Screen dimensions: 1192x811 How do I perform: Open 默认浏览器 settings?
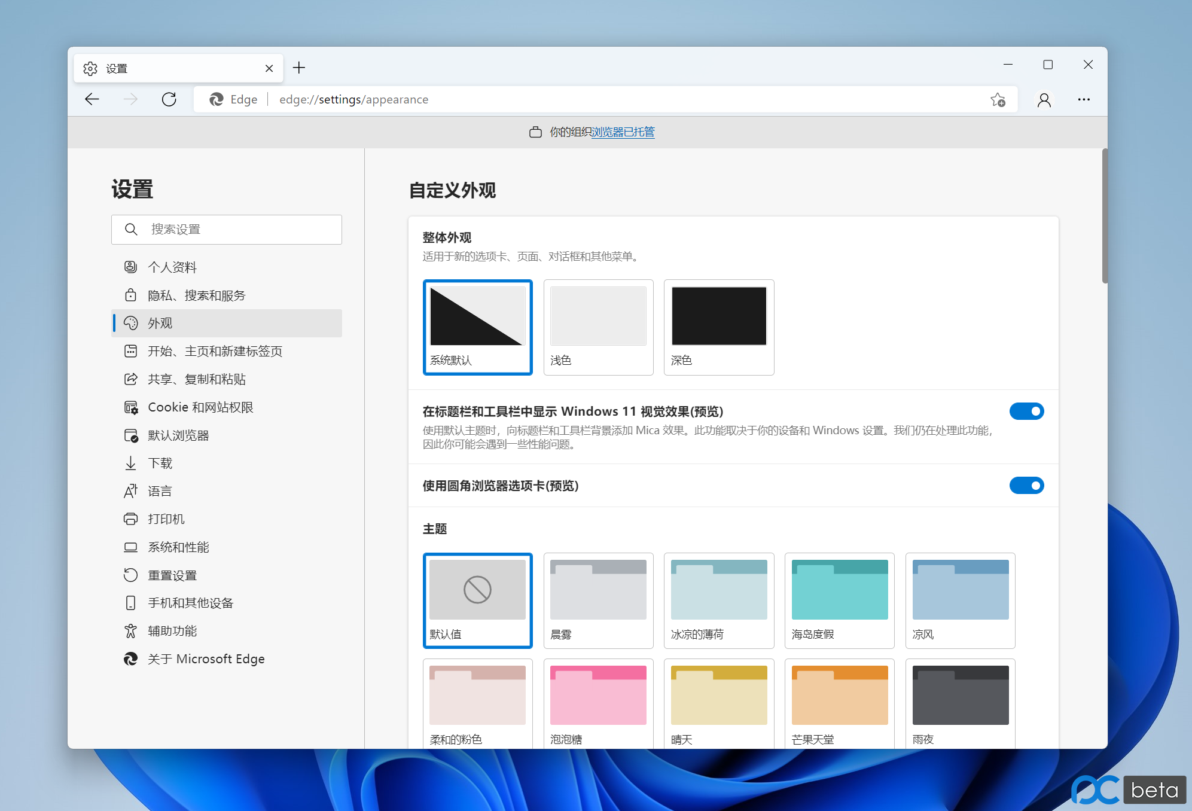click(227, 435)
